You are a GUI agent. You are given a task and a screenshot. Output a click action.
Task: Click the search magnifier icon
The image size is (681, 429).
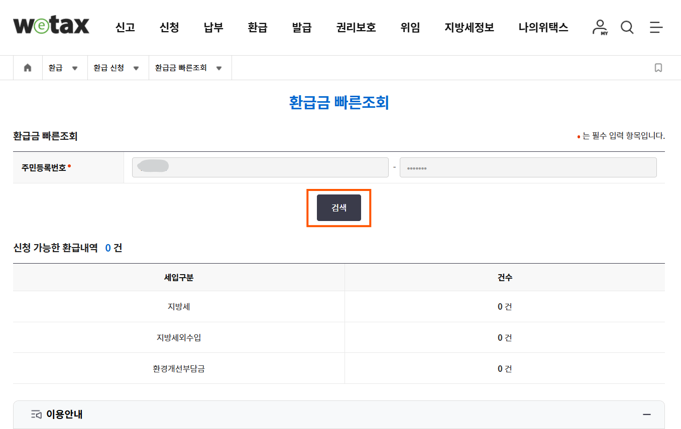[627, 28]
